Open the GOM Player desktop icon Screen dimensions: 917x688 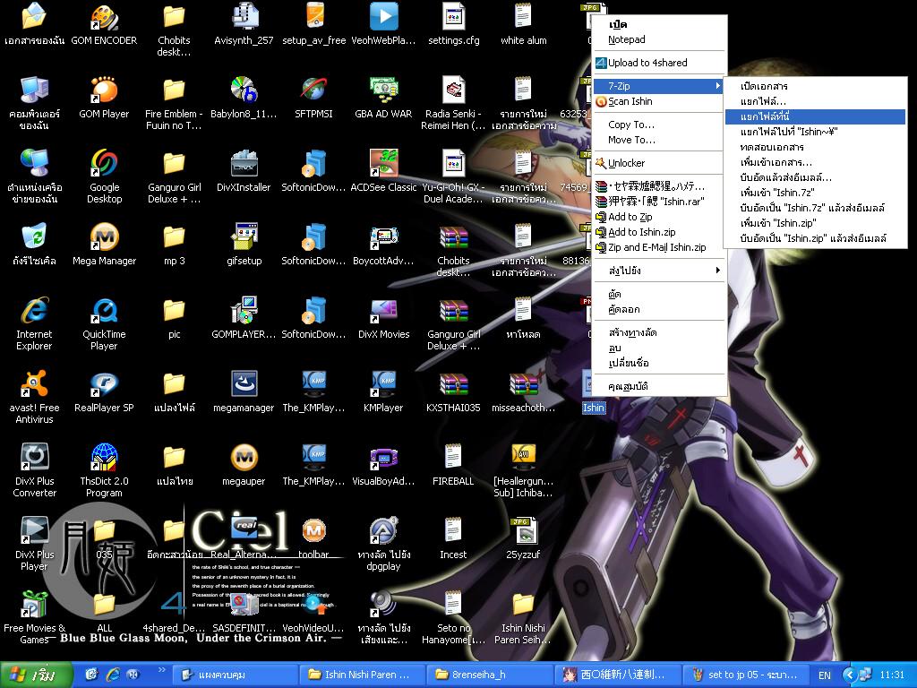(x=104, y=90)
